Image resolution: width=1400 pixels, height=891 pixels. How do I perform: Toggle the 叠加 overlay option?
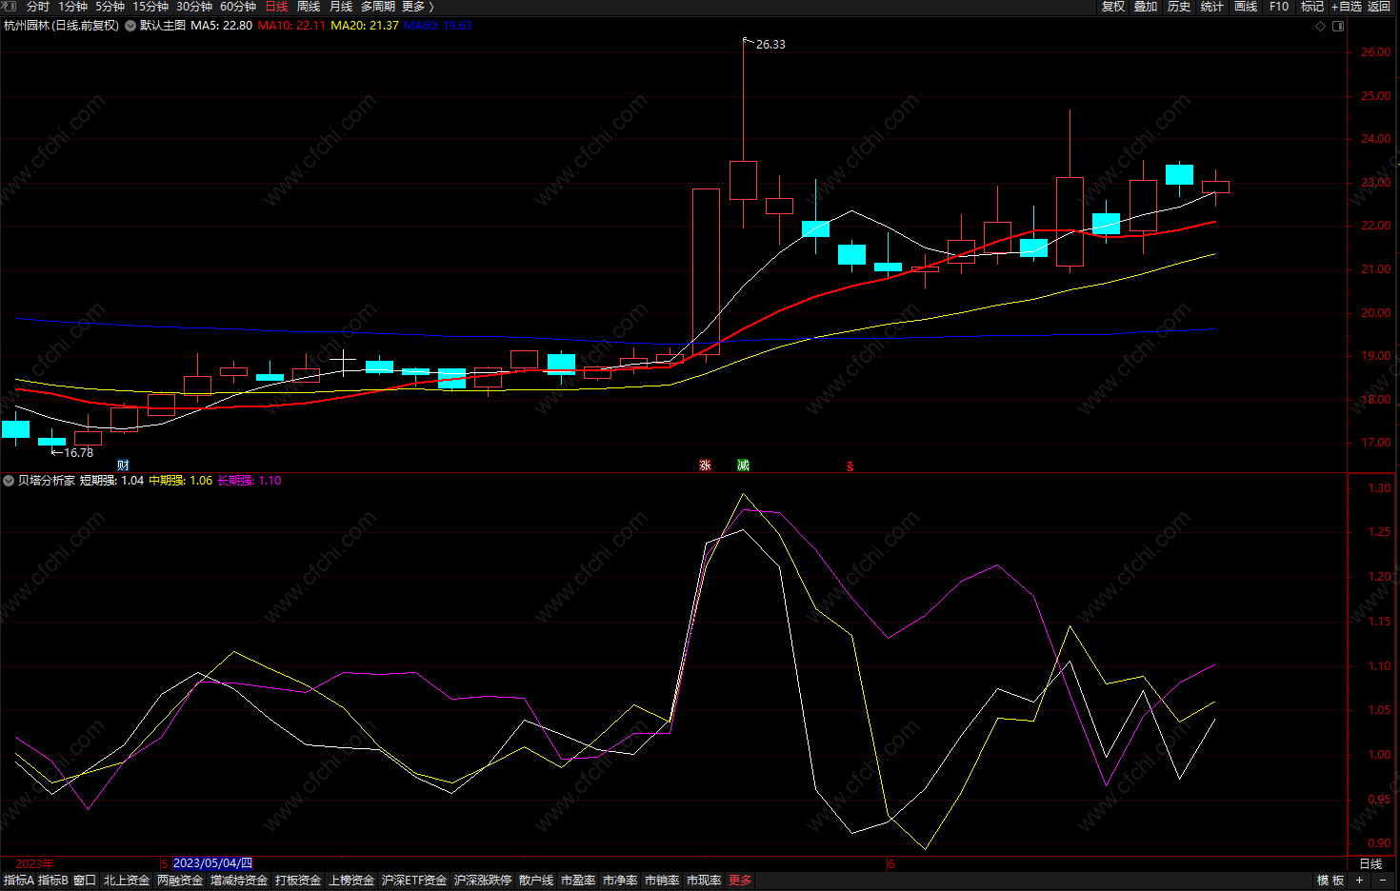[1146, 7]
